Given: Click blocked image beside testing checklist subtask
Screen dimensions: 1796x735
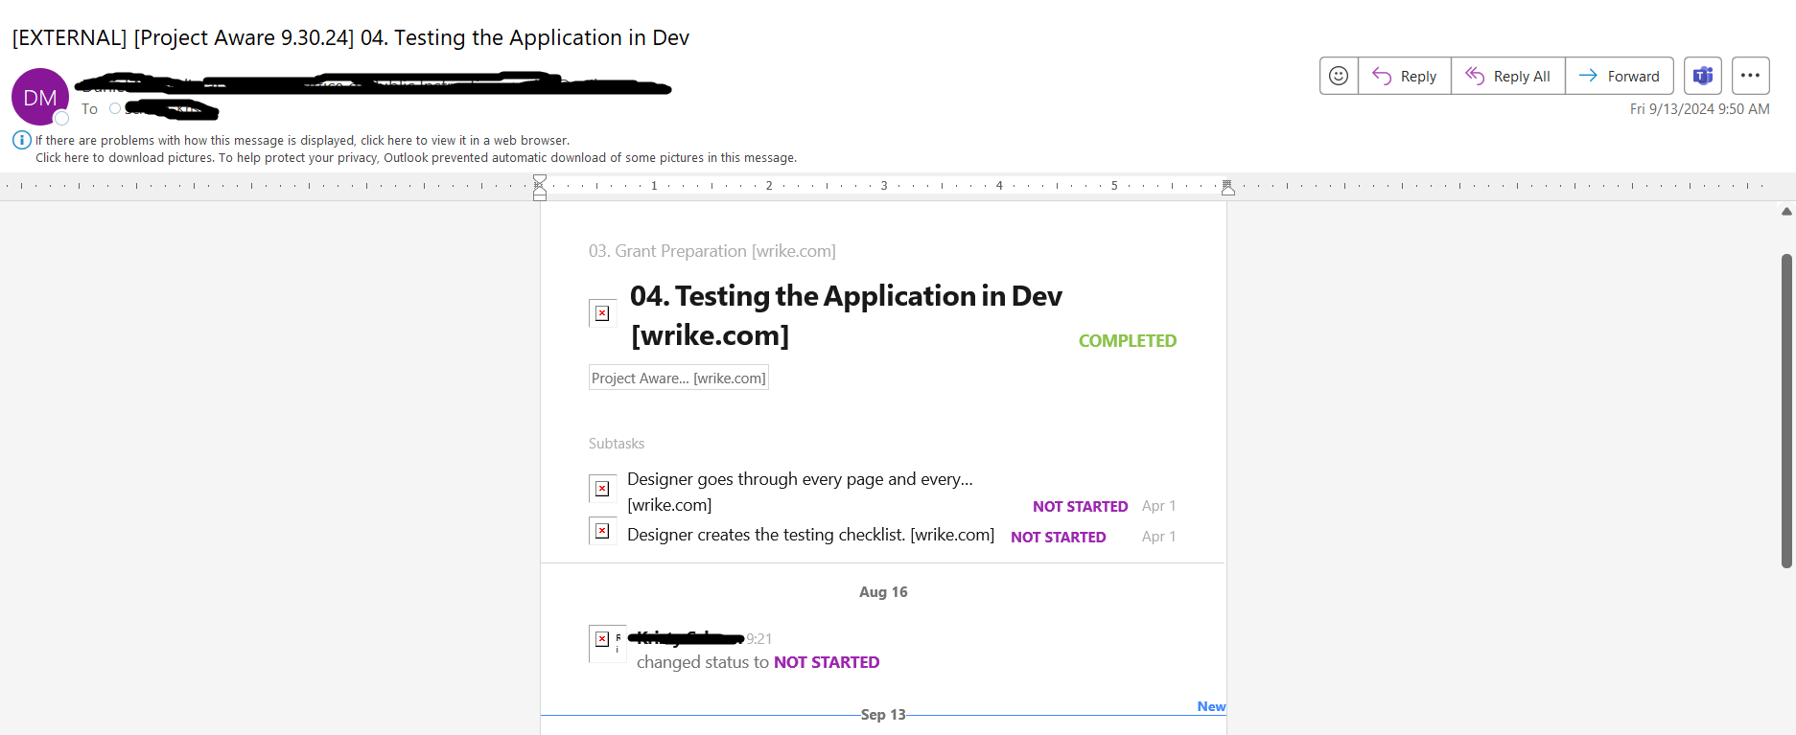Looking at the screenshot, I should click(602, 531).
